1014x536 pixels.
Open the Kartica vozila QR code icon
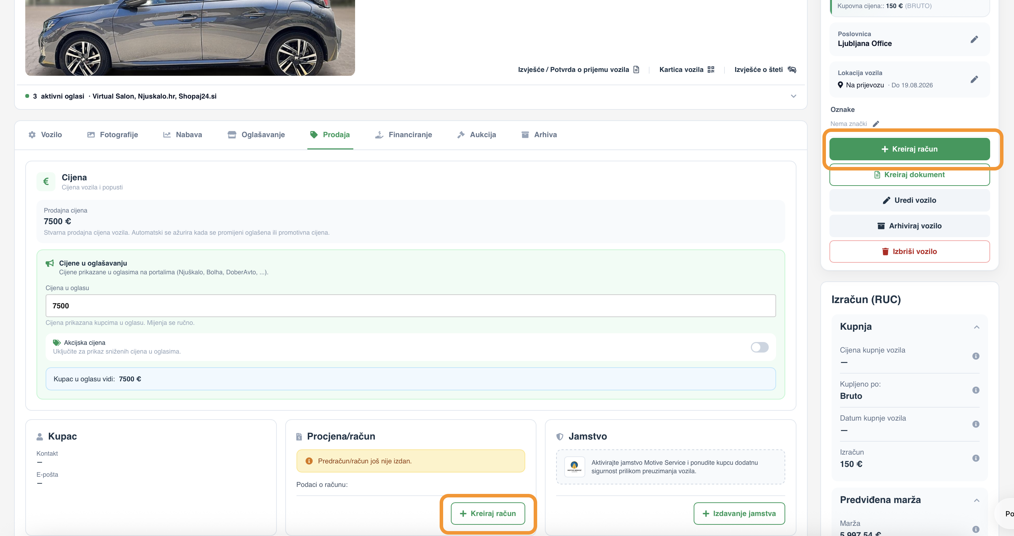(x=711, y=70)
